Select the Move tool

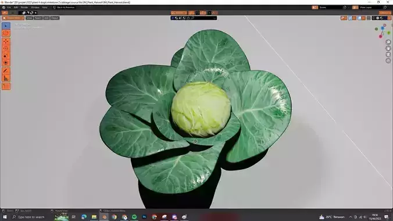(x=6, y=41)
